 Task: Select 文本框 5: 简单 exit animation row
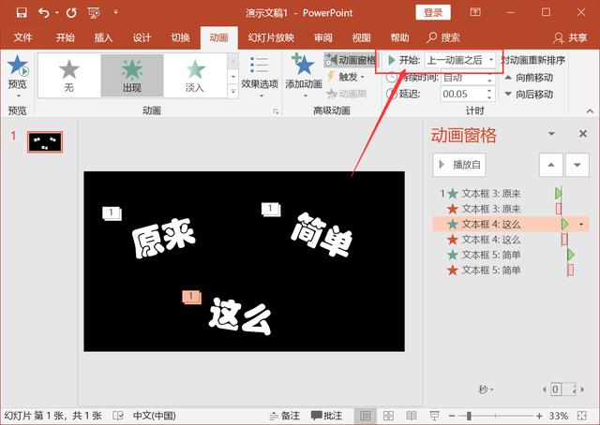tap(511, 271)
